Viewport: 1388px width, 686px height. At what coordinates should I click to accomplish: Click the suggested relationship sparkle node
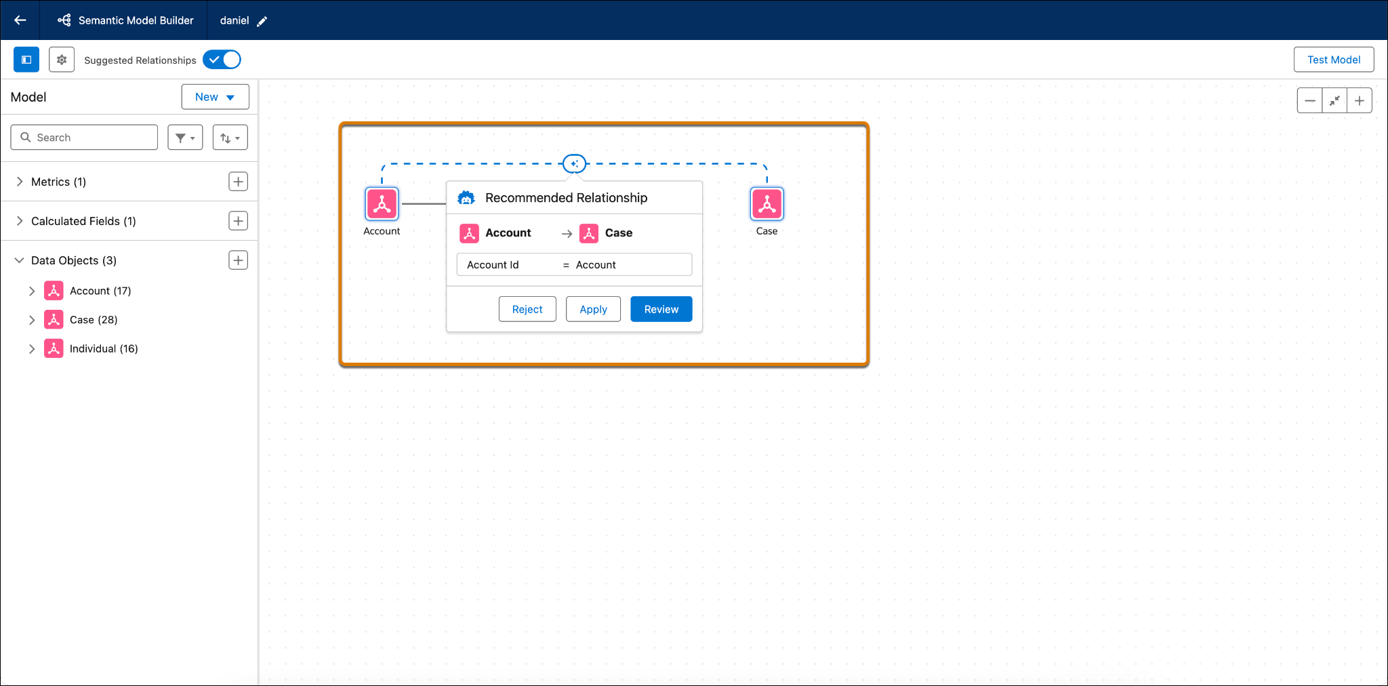click(574, 163)
